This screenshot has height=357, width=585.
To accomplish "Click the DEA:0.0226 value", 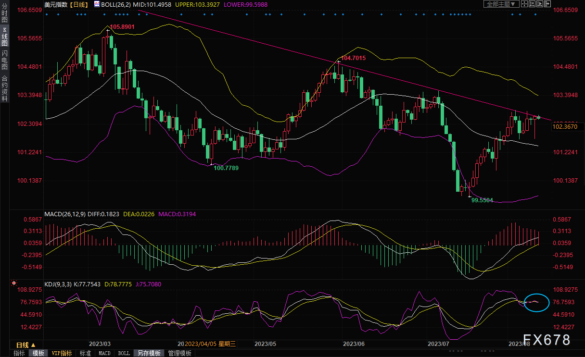I will pos(139,214).
